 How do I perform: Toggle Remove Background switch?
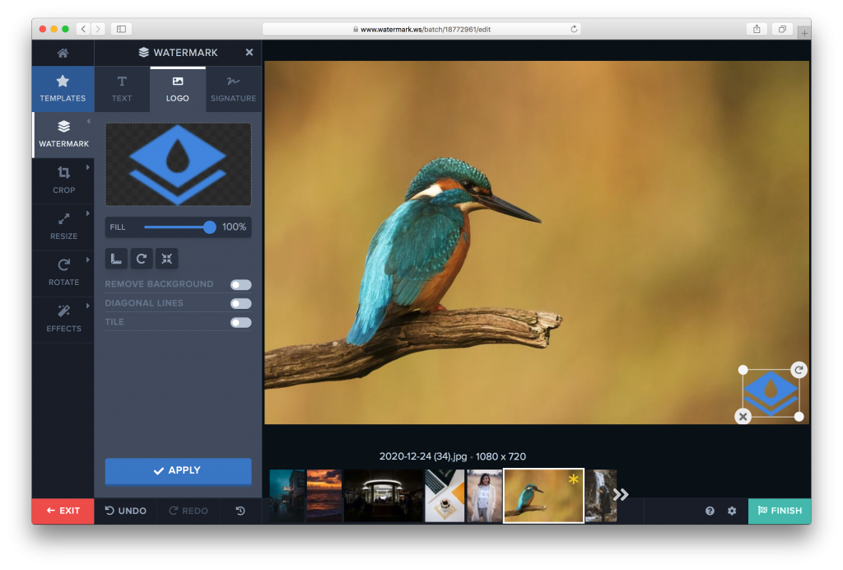pos(241,284)
